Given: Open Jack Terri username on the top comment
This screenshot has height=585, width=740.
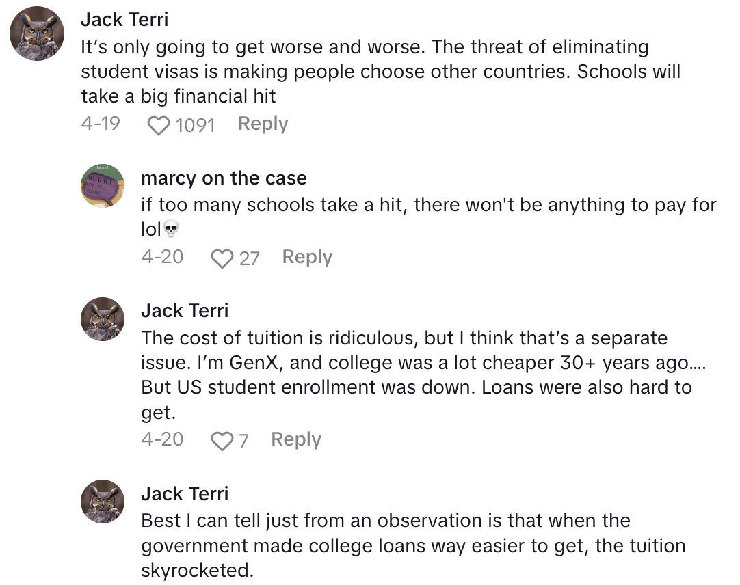Looking at the screenshot, I should (124, 20).
